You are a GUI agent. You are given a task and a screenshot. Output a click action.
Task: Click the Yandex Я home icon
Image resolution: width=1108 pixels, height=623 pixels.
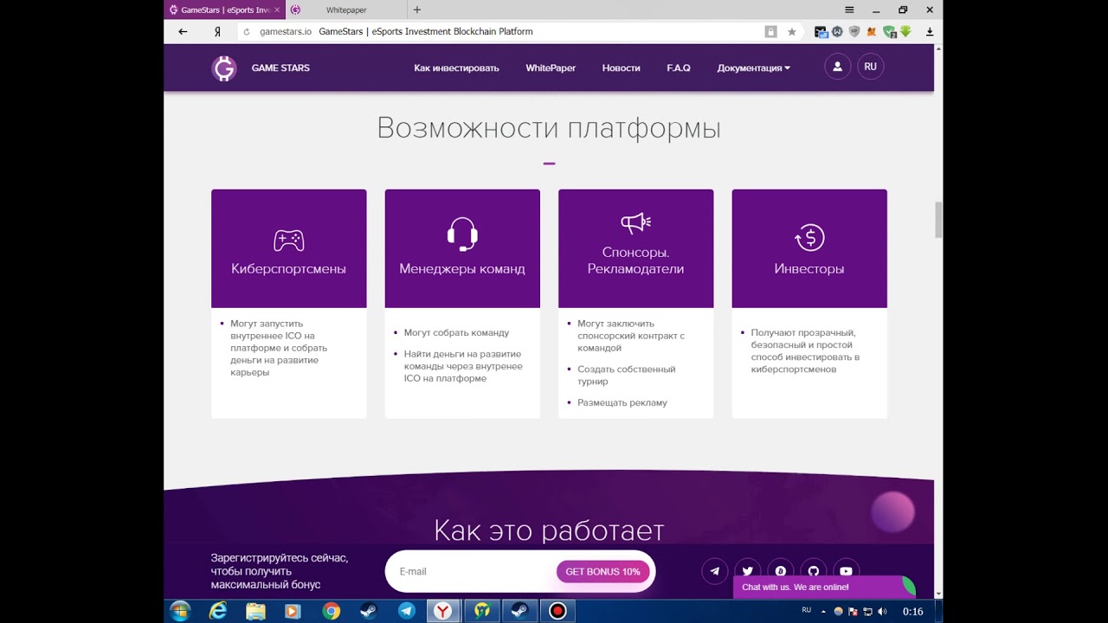217,31
